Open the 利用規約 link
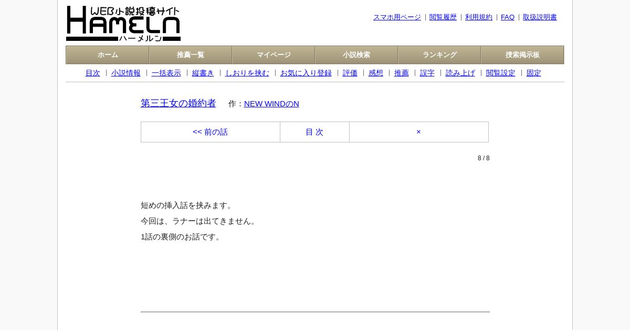630x330 pixels. click(479, 17)
